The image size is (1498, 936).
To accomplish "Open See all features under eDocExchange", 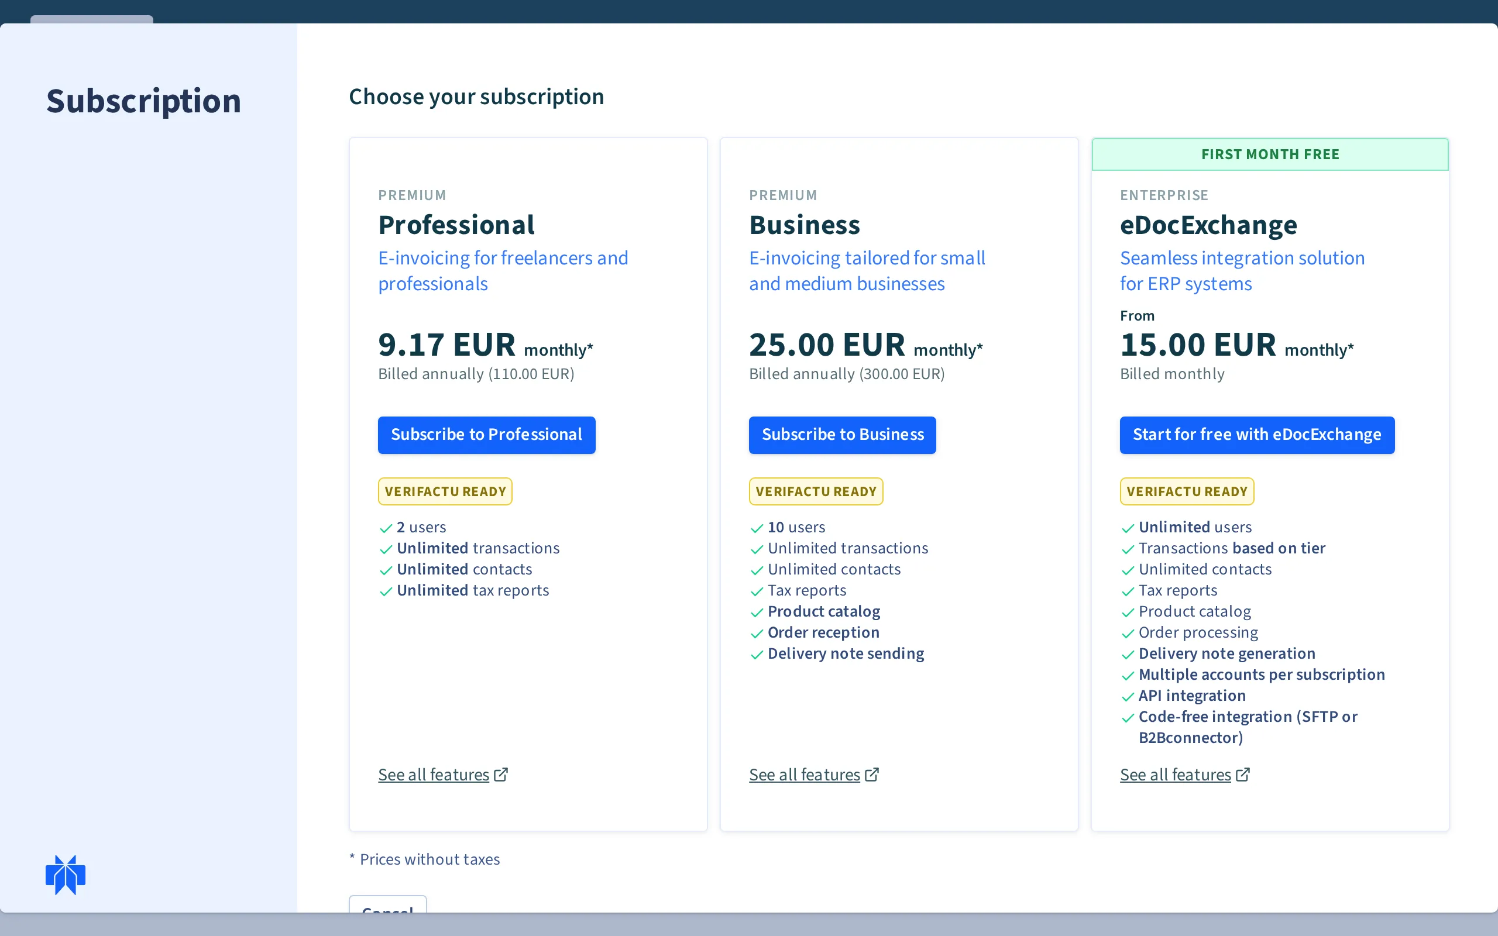I will click(1176, 775).
